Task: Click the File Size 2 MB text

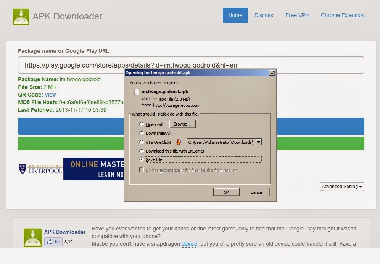Action: coord(37,87)
